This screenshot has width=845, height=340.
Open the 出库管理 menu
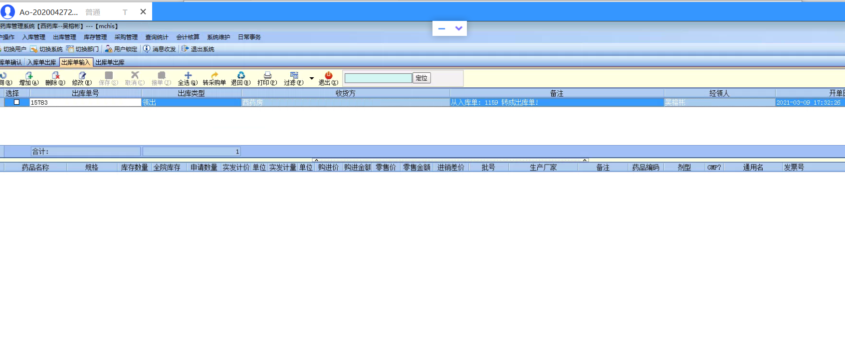pos(64,37)
